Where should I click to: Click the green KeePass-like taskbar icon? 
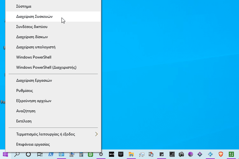point(231,155)
